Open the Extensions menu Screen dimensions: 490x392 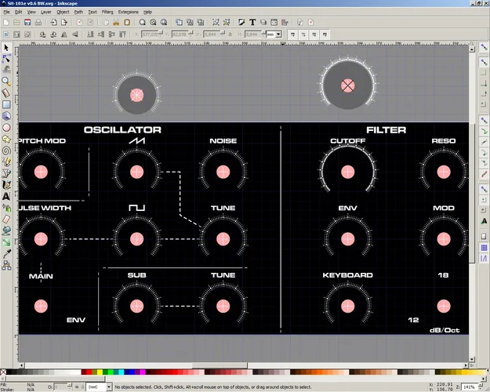[128, 13]
